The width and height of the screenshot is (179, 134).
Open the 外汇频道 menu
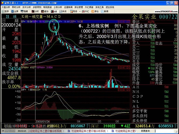tap(89, 7)
